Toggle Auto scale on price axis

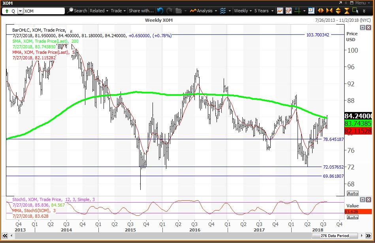[352, 194]
